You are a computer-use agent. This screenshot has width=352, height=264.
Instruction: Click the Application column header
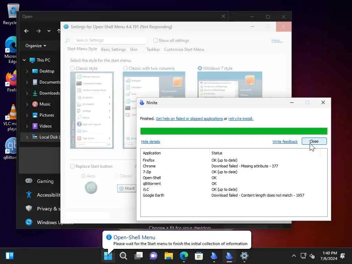[175, 153]
